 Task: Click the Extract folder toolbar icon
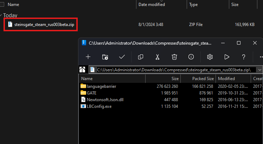pos(105,57)
